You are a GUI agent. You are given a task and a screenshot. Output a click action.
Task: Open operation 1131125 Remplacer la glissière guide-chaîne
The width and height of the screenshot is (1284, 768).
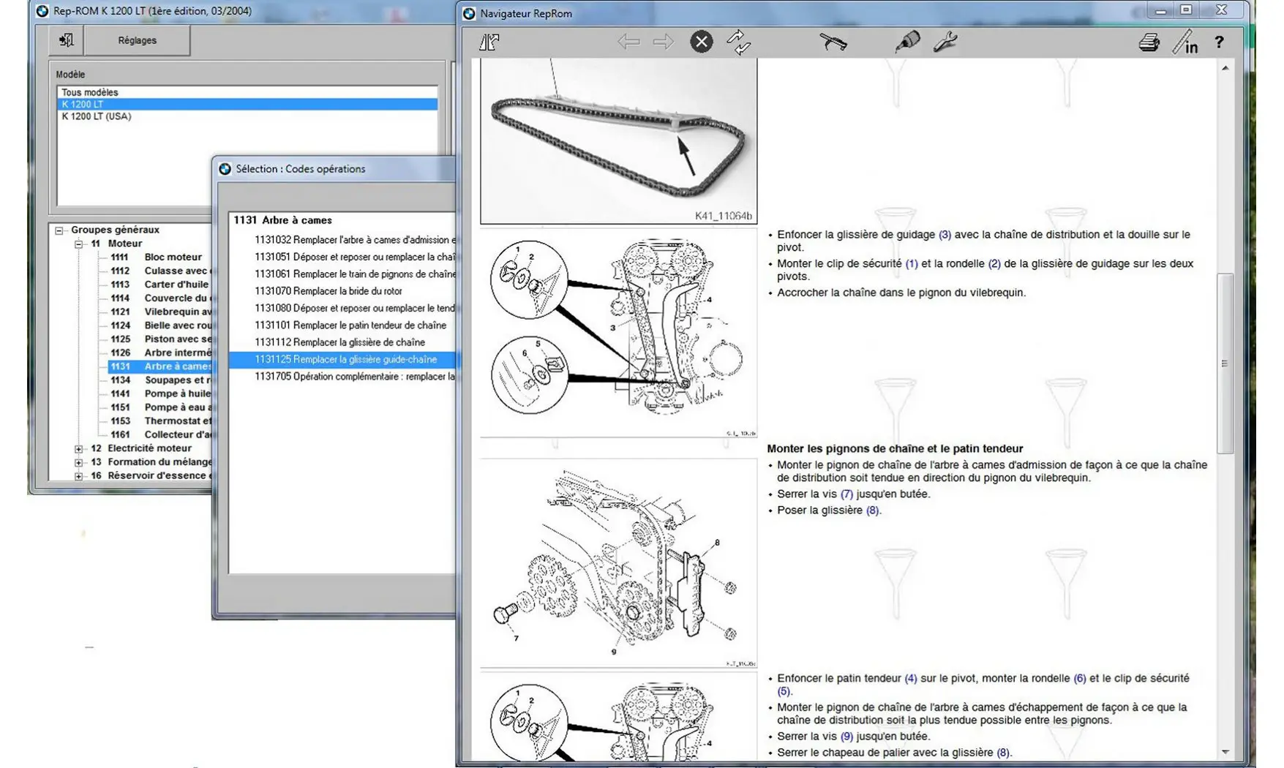click(x=342, y=359)
